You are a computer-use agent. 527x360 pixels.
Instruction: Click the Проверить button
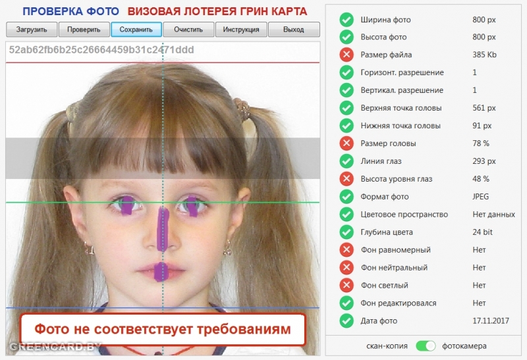pos(84,30)
